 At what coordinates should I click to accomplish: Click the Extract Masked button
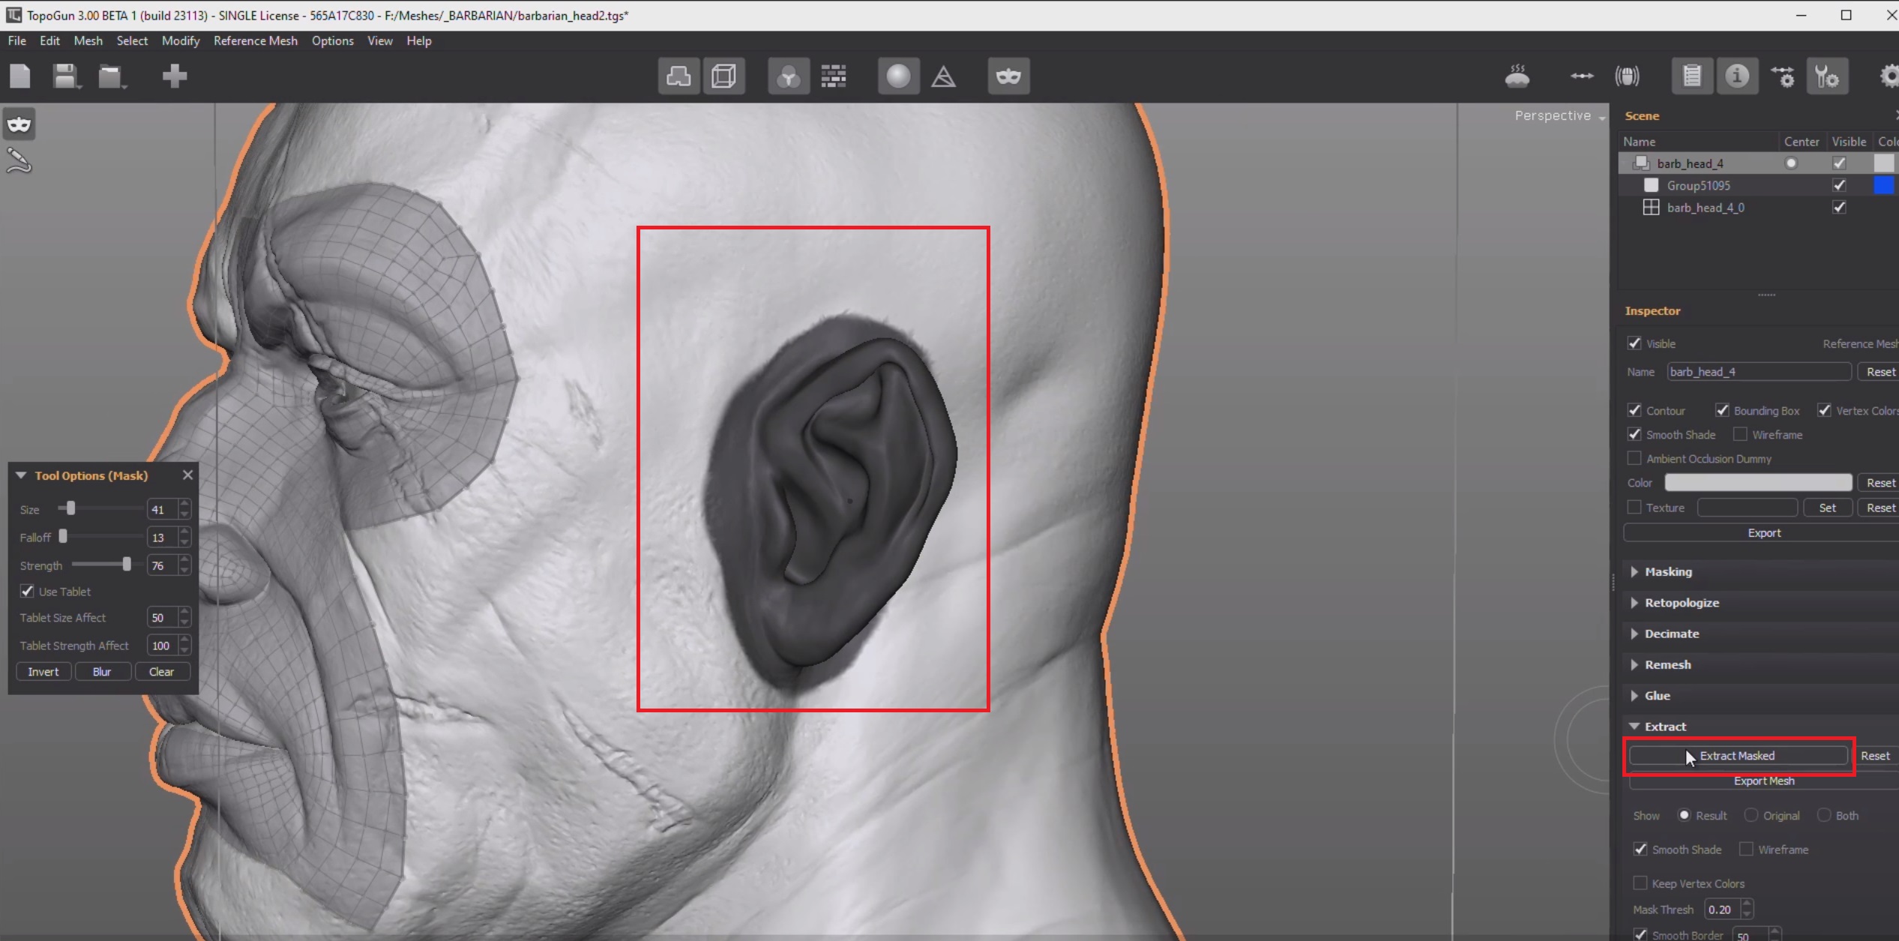(1737, 756)
